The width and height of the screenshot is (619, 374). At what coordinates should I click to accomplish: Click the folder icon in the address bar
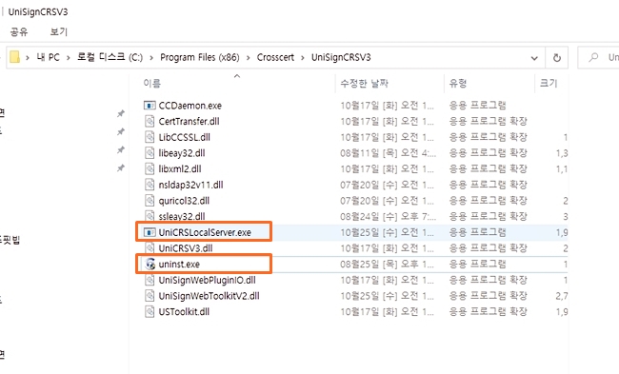pyautogui.click(x=14, y=57)
